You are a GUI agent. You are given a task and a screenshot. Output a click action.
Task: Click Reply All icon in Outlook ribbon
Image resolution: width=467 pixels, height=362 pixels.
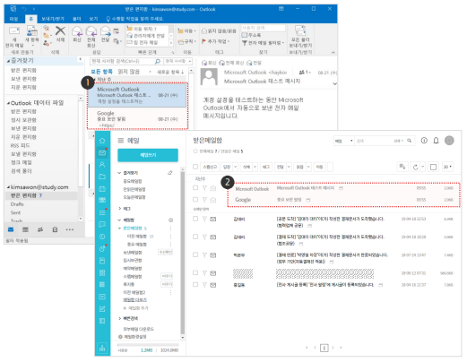pyautogui.click(x=91, y=31)
